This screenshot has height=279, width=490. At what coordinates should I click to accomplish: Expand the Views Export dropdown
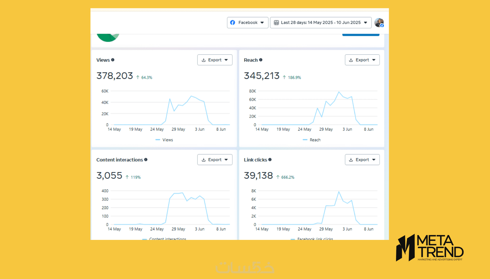pyautogui.click(x=215, y=60)
